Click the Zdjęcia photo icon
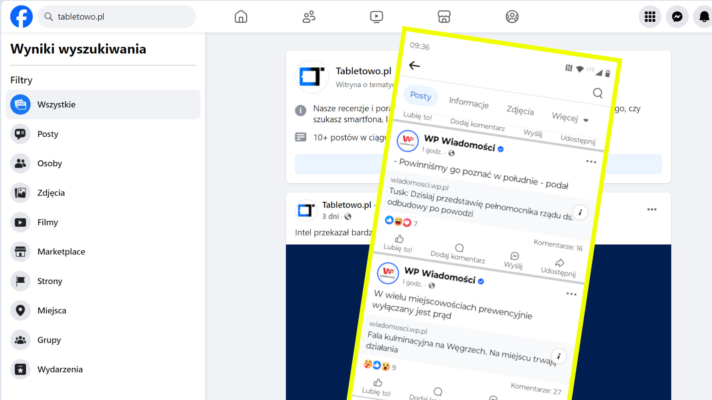Screen dimensions: 712x400 [20, 193]
